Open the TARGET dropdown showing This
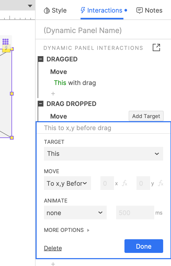 point(103,154)
